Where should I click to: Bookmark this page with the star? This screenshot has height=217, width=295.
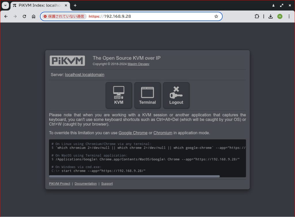(x=216, y=16)
